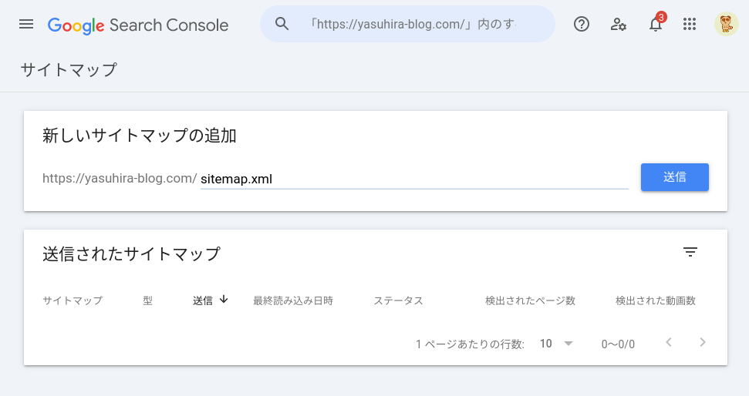Screen dimensions: 749x396
Task: Sort by 検出されたページ数 column header
Action: pos(530,300)
